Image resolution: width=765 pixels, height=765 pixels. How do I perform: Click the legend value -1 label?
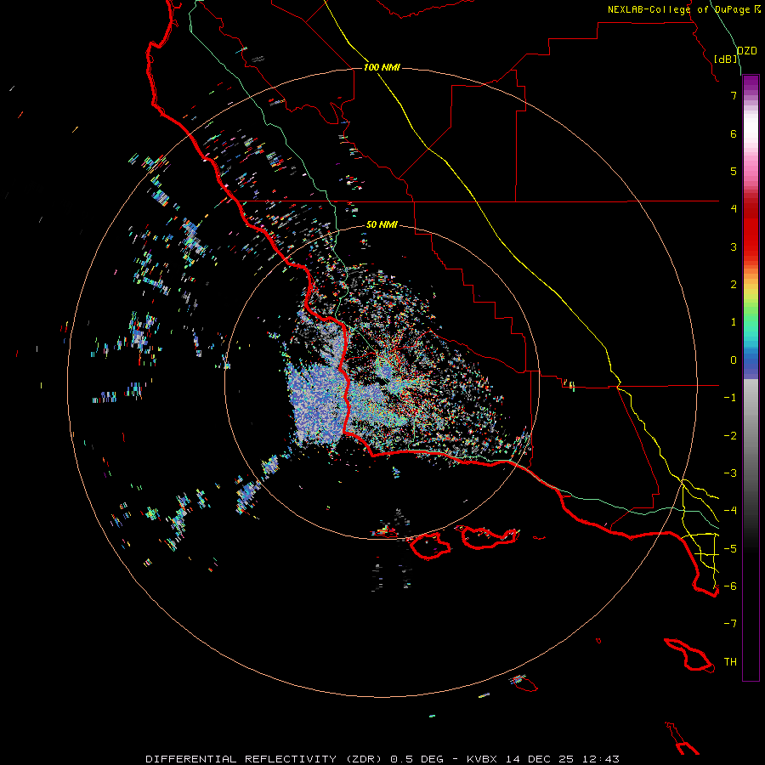pos(730,398)
